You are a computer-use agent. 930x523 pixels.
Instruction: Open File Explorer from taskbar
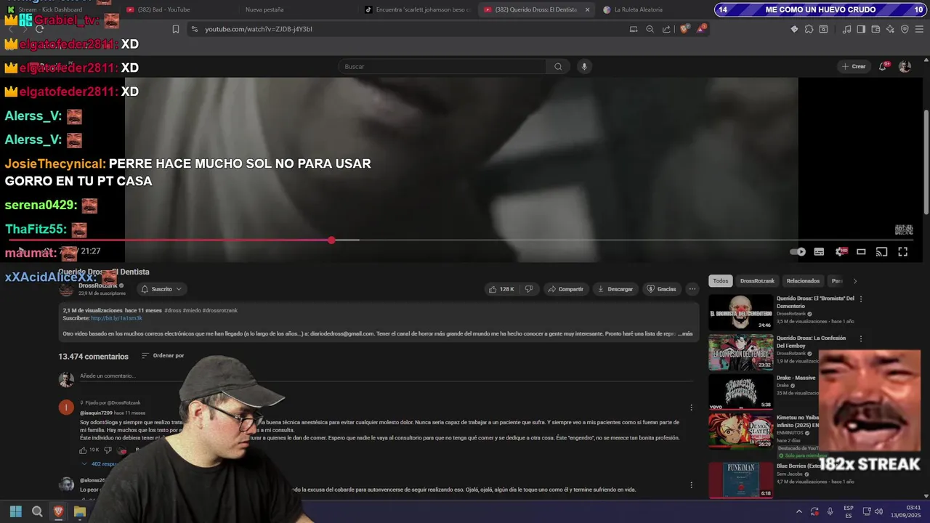pyautogui.click(x=80, y=511)
